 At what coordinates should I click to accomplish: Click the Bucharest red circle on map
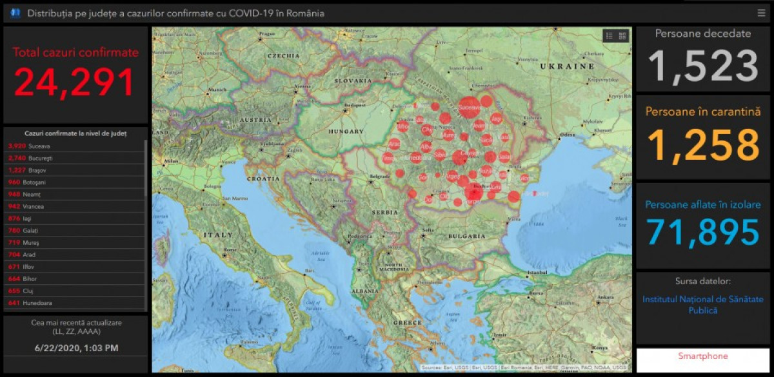[x=474, y=193]
